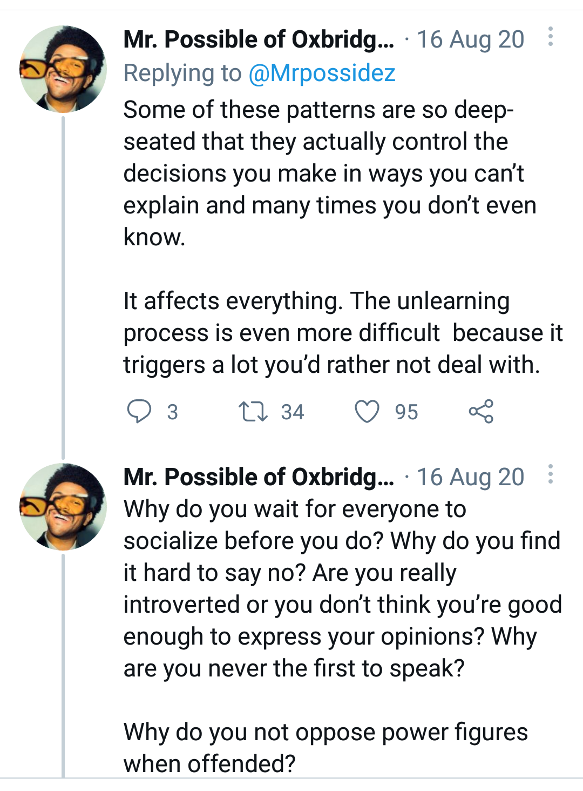The image size is (583, 791).
Task: Click the second tweet's '16 Aug 20' timestamp
Action: point(470,477)
